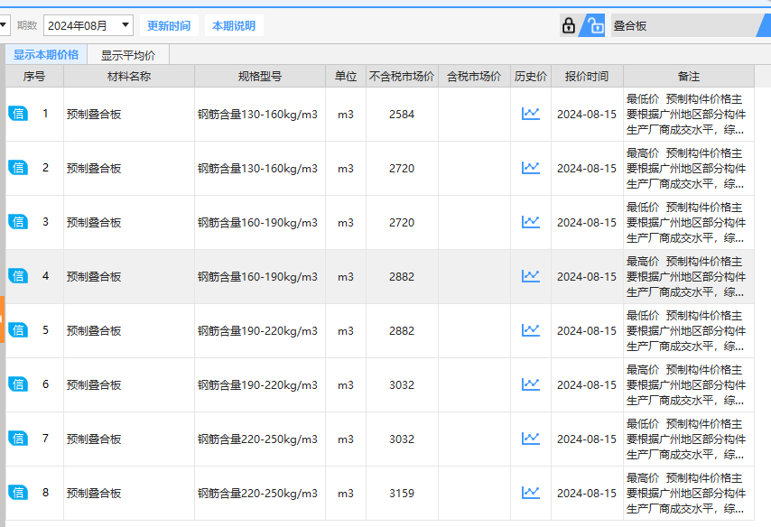
Task: Select price value 3159 in row 8
Action: pos(402,493)
